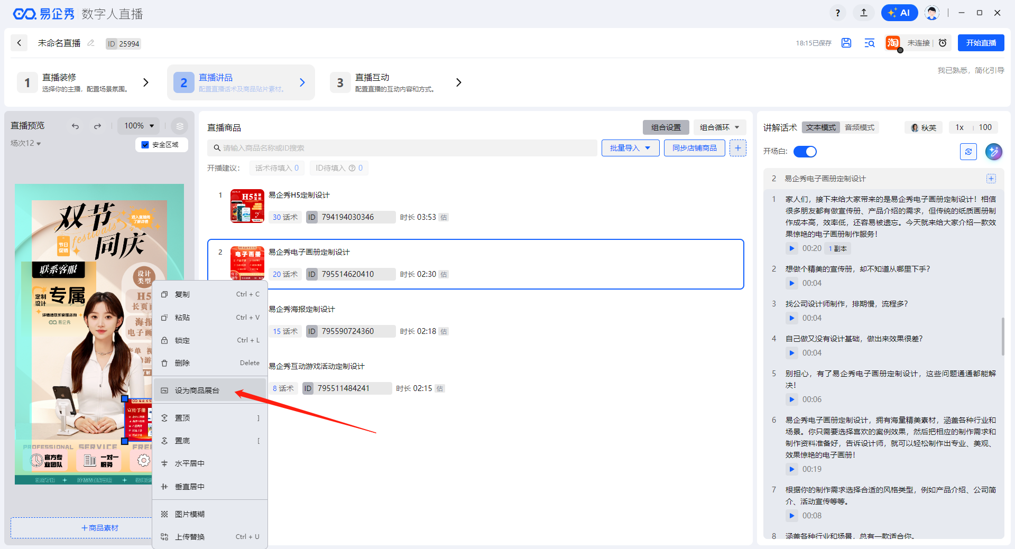Open the 1x speed setting
The width and height of the screenshot is (1015, 549).
(x=959, y=127)
